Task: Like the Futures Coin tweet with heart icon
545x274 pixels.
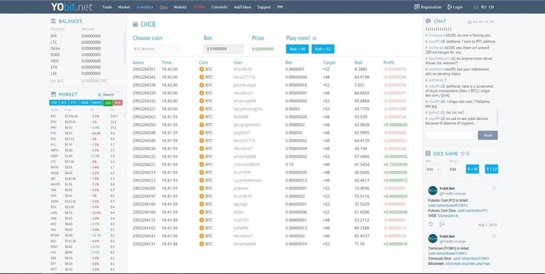Action: pos(431,224)
